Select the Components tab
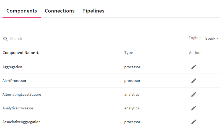The height and width of the screenshot is (126, 221). [22, 11]
